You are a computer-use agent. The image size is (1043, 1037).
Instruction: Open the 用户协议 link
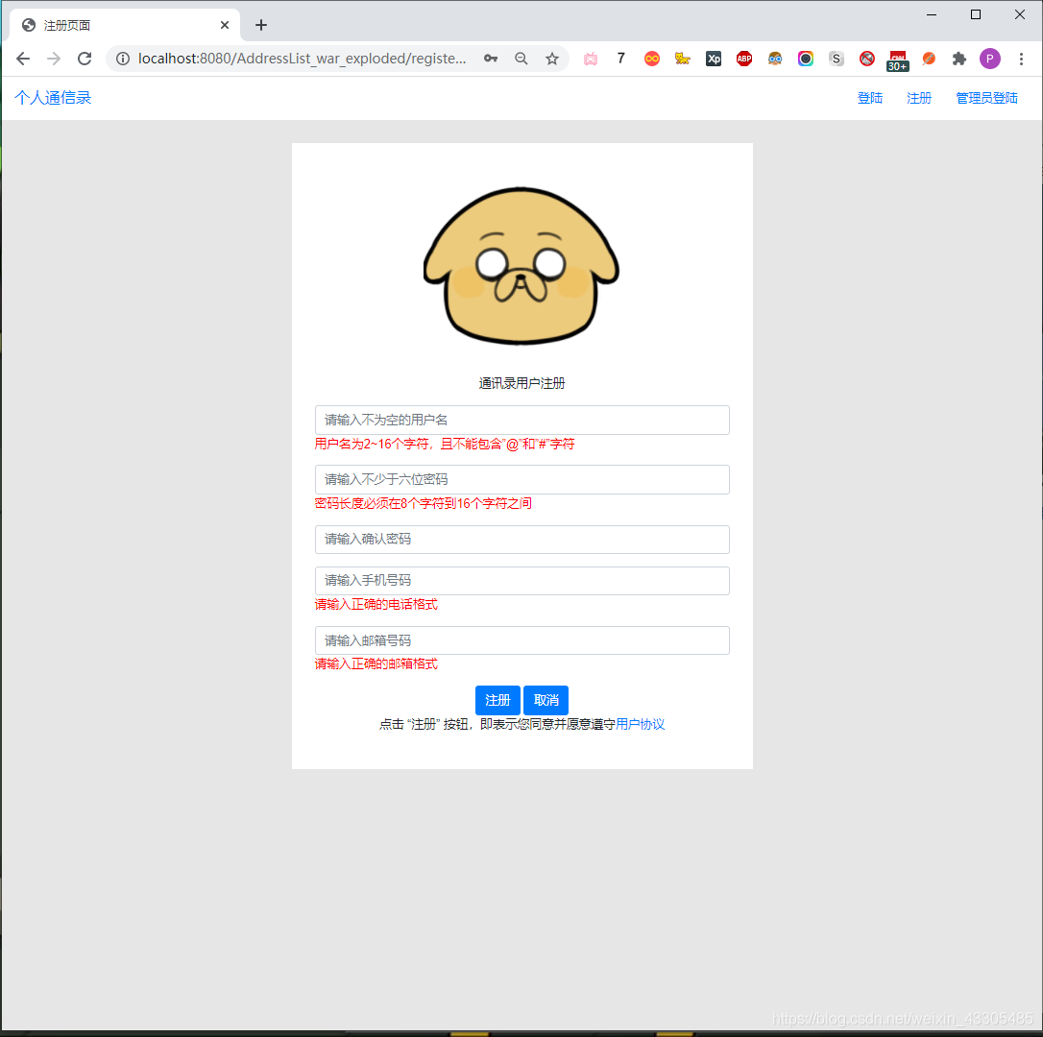[x=640, y=724]
